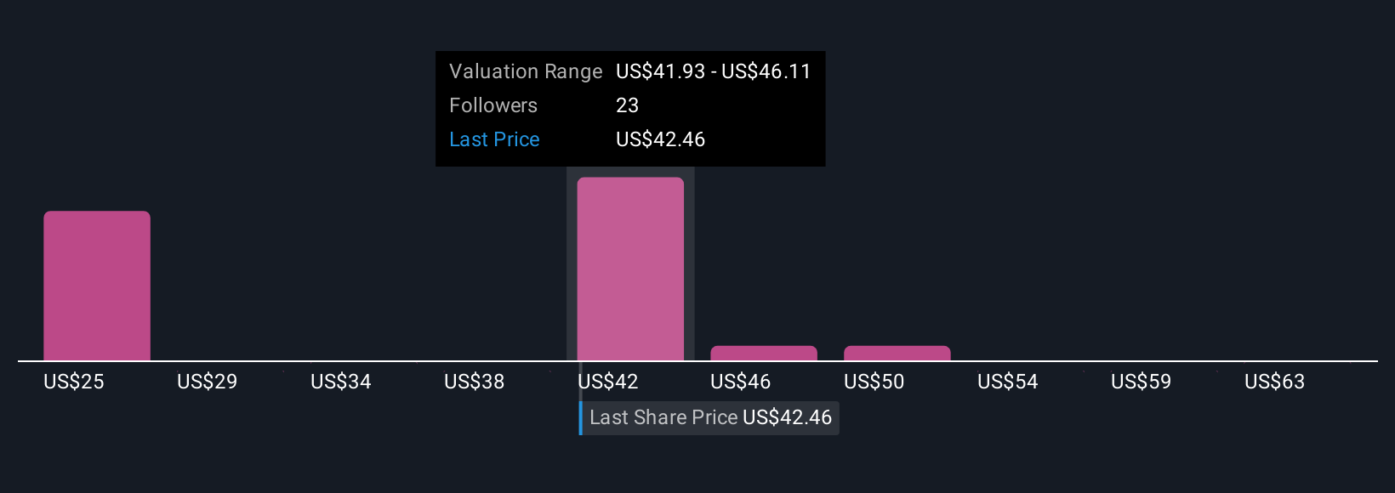Screen dimensions: 1395x493
Task: Click the US$50 axis label
Action: (x=874, y=382)
